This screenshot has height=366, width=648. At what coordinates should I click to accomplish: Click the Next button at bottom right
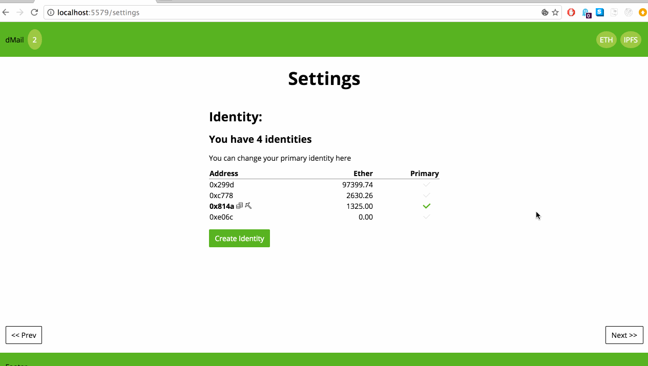tap(624, 335)
